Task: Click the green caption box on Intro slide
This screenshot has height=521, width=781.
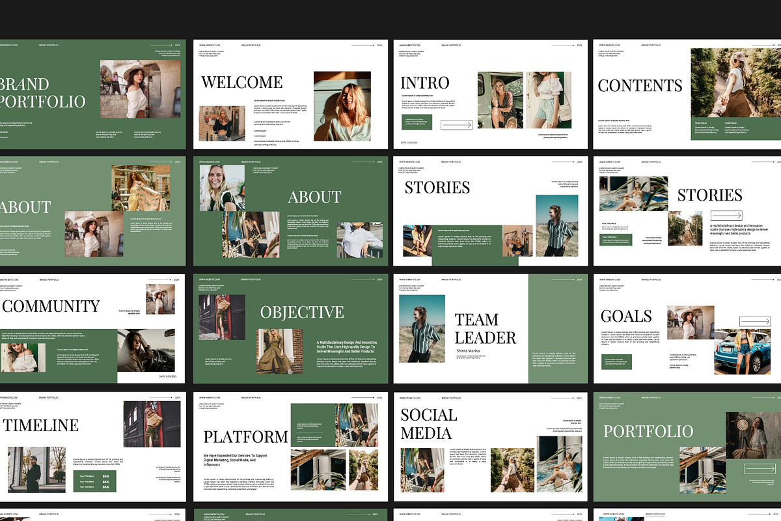Action: [x=417, y=122]
